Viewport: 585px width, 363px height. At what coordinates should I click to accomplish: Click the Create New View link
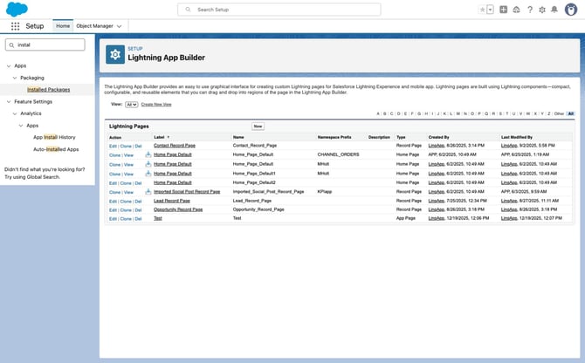point(156,105)
